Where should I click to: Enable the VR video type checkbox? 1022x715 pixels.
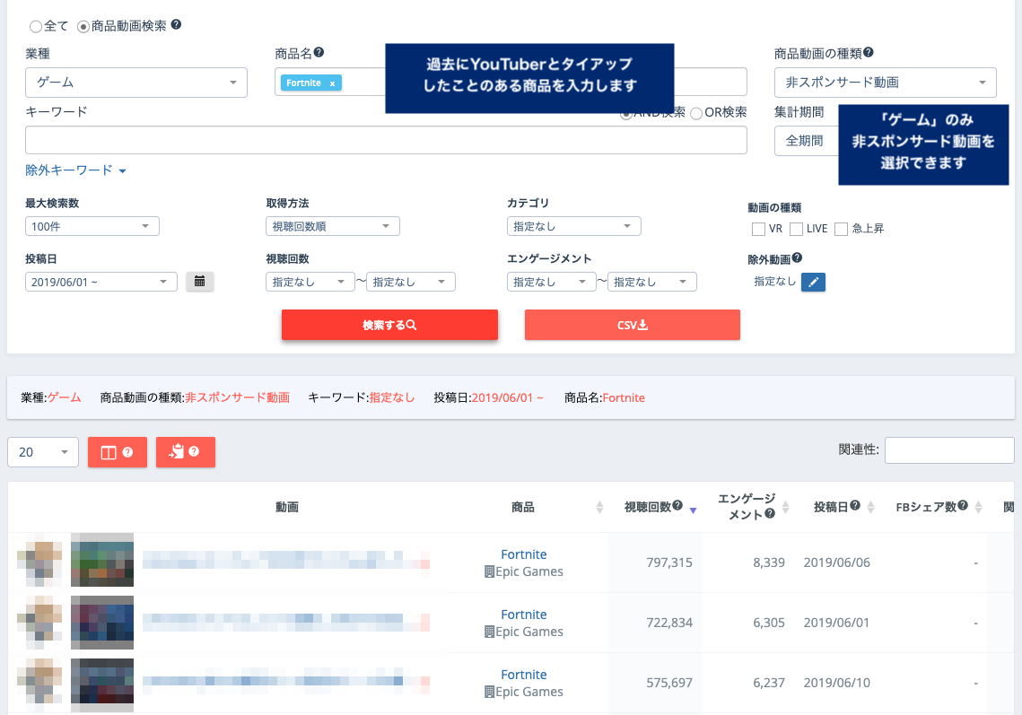click(758, 229)
